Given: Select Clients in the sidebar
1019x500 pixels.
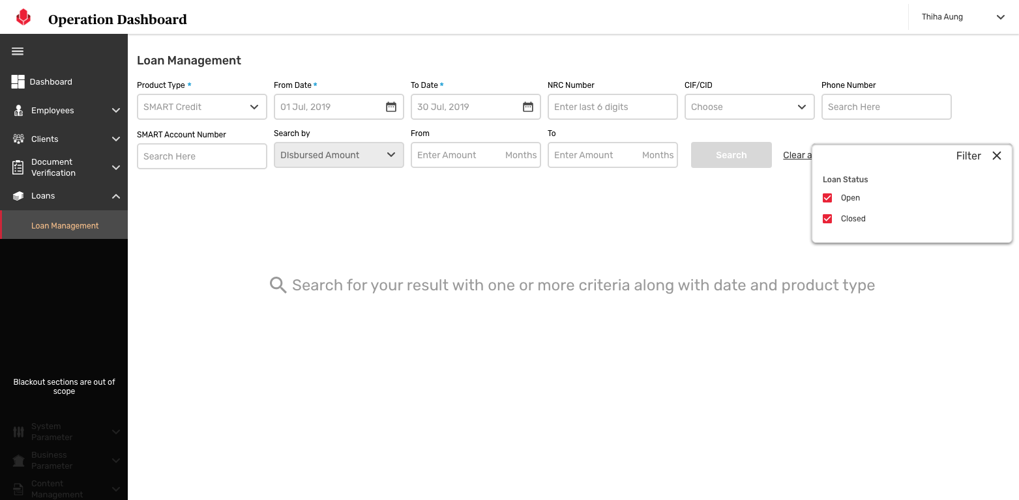Looking at the screenshot, I should coord(45,139).
